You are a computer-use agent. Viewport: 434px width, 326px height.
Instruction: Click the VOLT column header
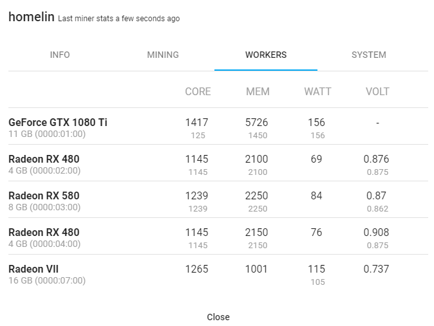click(x=377, y=91)
